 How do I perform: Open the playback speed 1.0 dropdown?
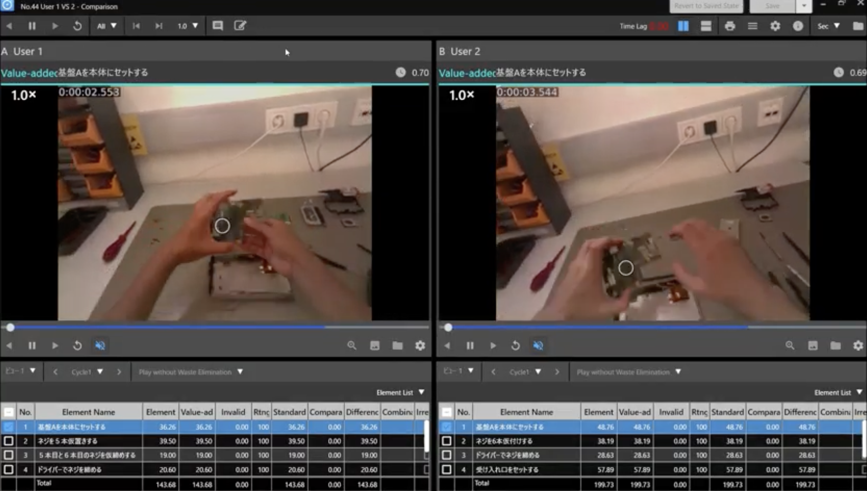[187, 25]
